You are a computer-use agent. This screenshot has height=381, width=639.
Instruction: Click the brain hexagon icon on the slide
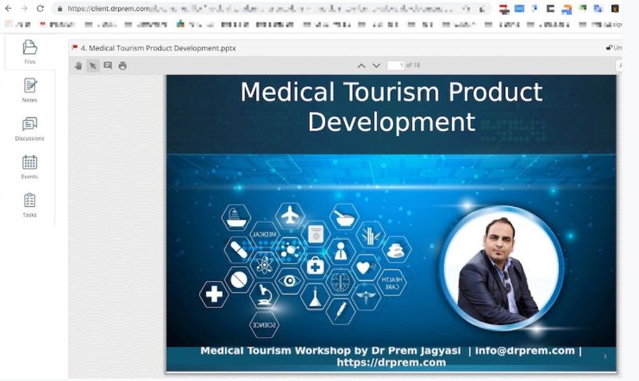point(340,282)
